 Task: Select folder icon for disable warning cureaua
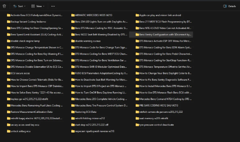click(73, 41)
